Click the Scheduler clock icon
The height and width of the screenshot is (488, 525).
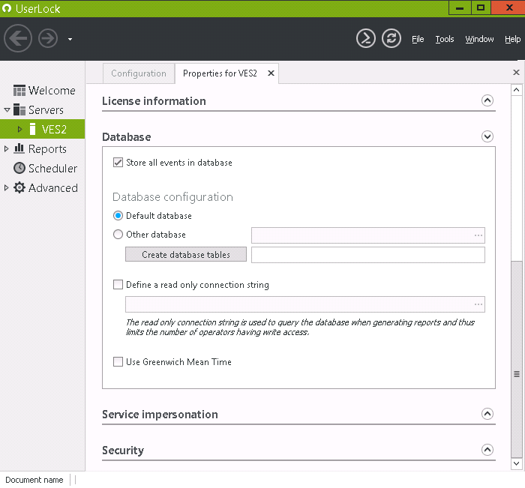pos(19,168)
